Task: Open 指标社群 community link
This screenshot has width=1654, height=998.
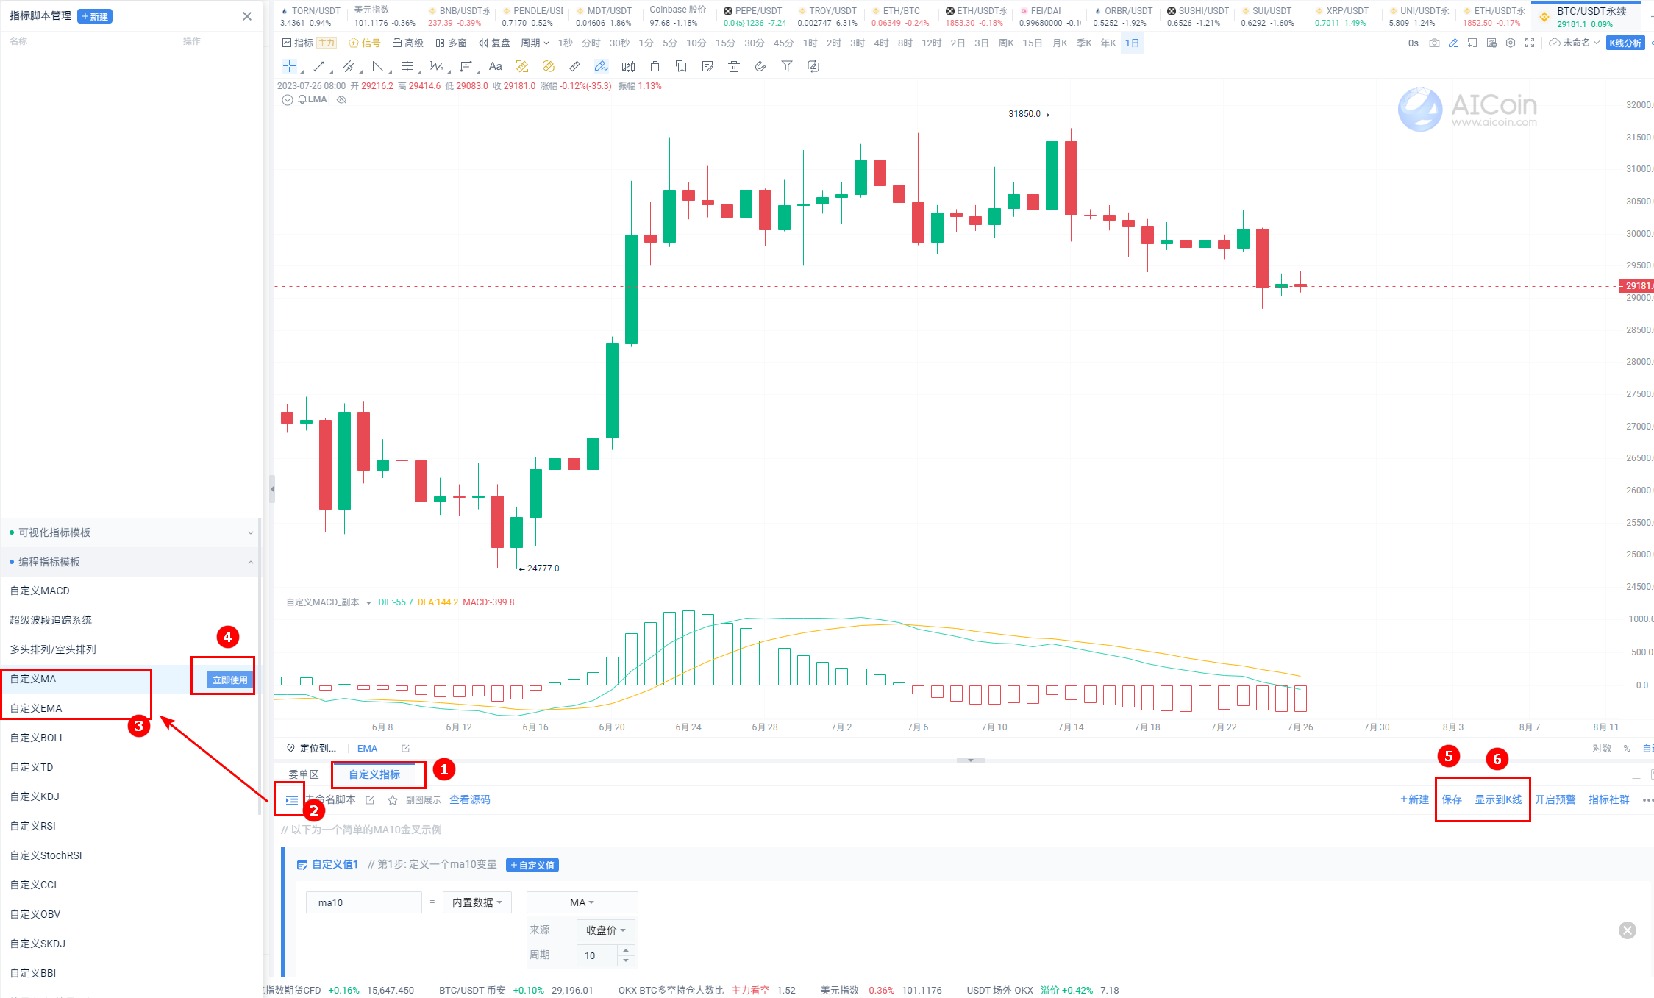Action: [1608, 799]
